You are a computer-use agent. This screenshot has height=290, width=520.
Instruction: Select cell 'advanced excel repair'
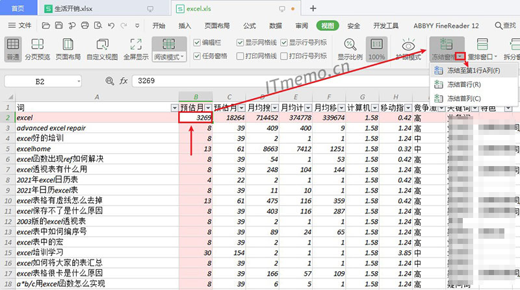coord(97,128)
